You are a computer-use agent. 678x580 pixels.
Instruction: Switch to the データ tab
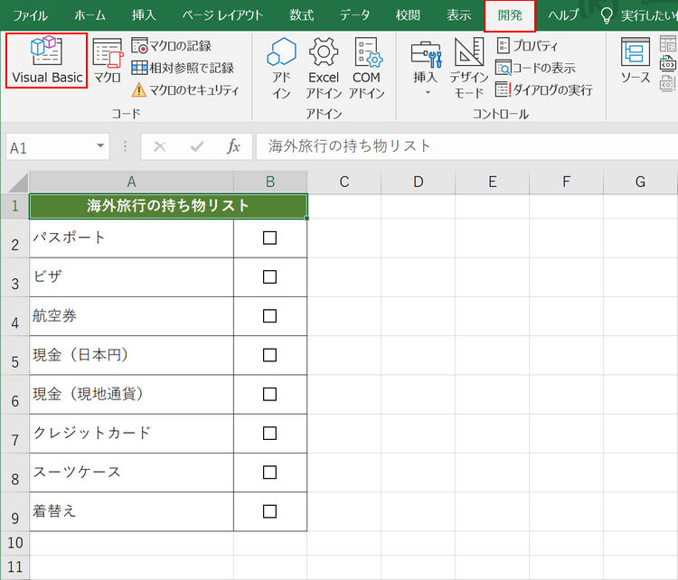click(x=354, y=15)
